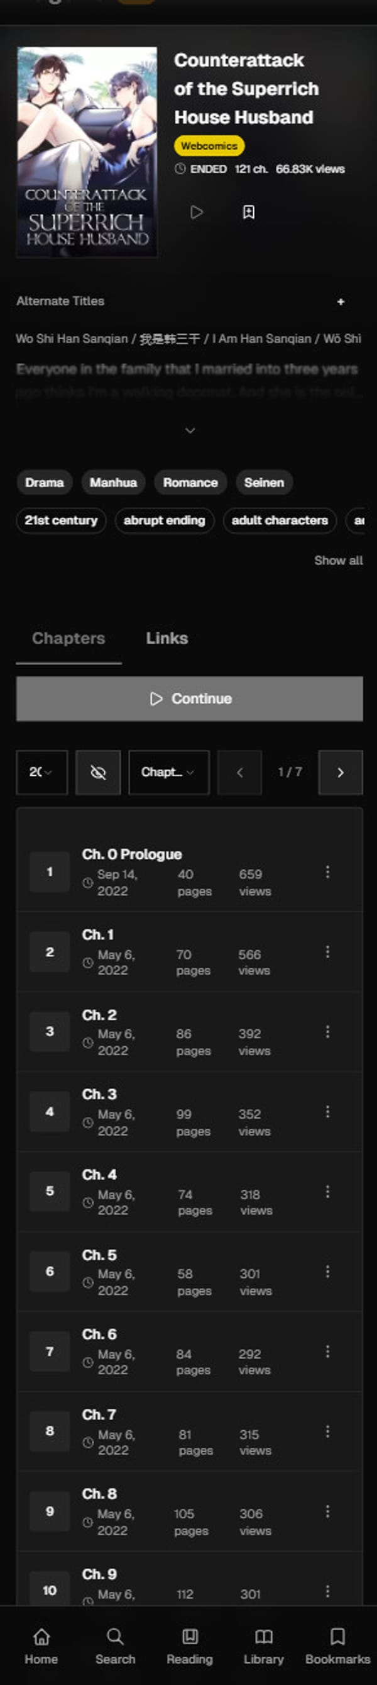Go to next chapter list page
377x1685 pixels.
coord(340,773)
